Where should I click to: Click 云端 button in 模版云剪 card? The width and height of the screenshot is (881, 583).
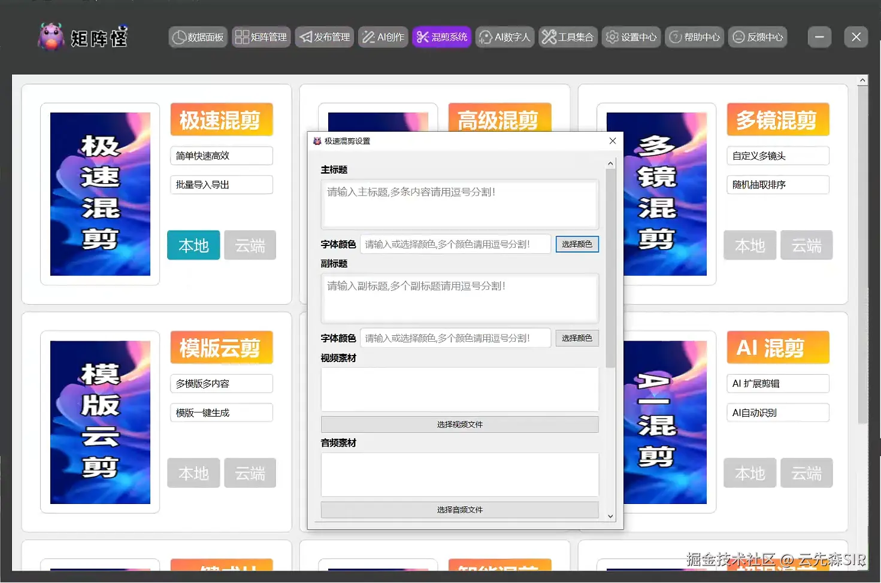click(x=250, y=473)
